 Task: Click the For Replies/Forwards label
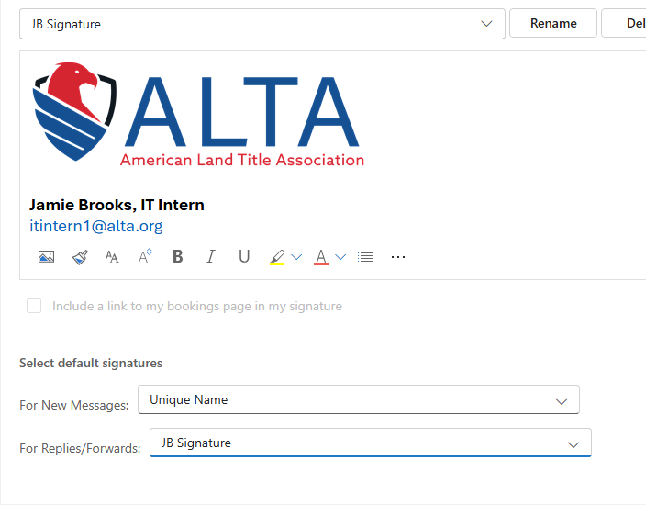(x=80, y=448)
